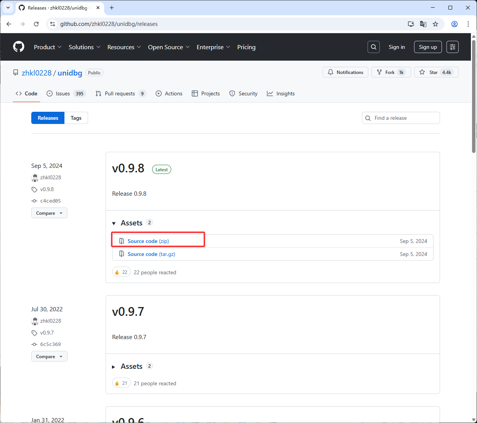Open the Actions tab
This screenshot has height=423, width=477.
click(169, 93)
